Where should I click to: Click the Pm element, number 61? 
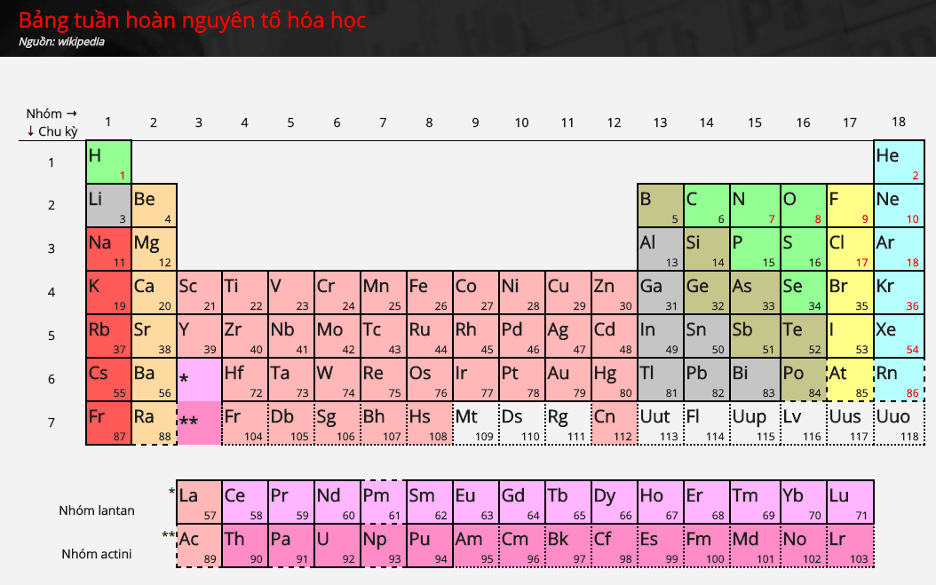383,502
